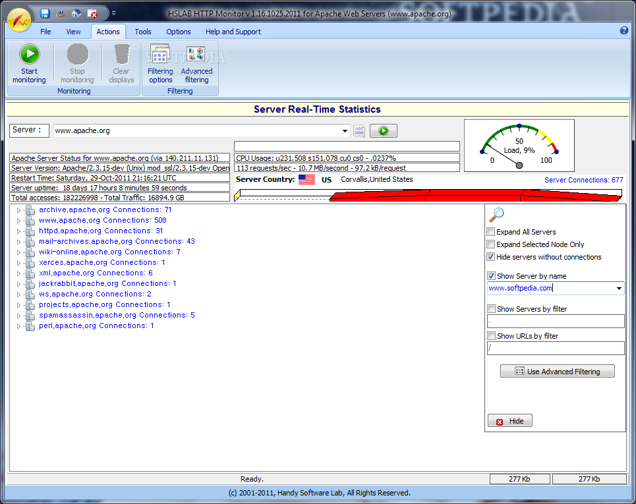Click the window with red X icon
This screenshot has height=504, width=636.
click(92, 14)
